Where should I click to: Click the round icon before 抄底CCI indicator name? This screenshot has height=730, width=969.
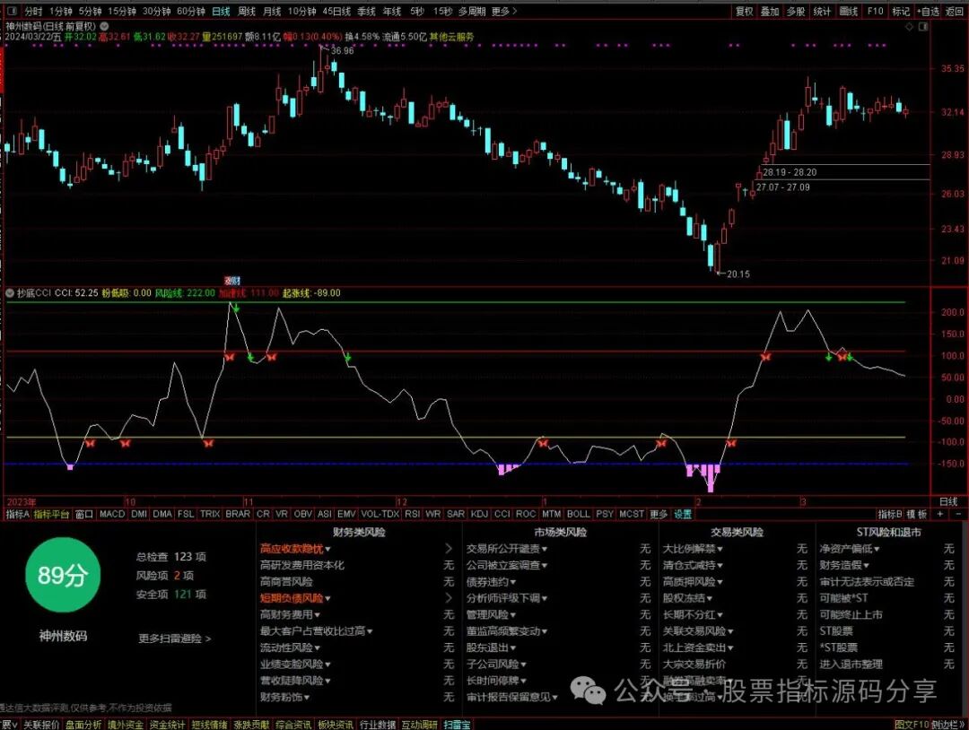click(x=10, y=292)
